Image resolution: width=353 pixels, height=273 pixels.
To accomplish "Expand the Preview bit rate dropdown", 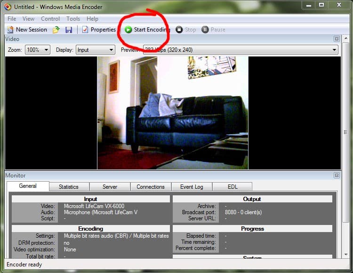I will point(241,50).
